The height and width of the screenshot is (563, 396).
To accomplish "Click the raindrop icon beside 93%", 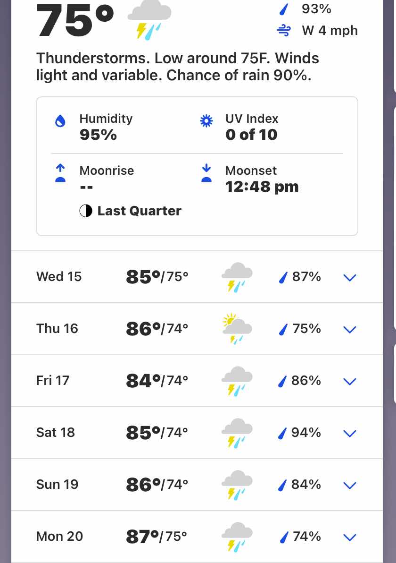I will [x=283, y=9].
